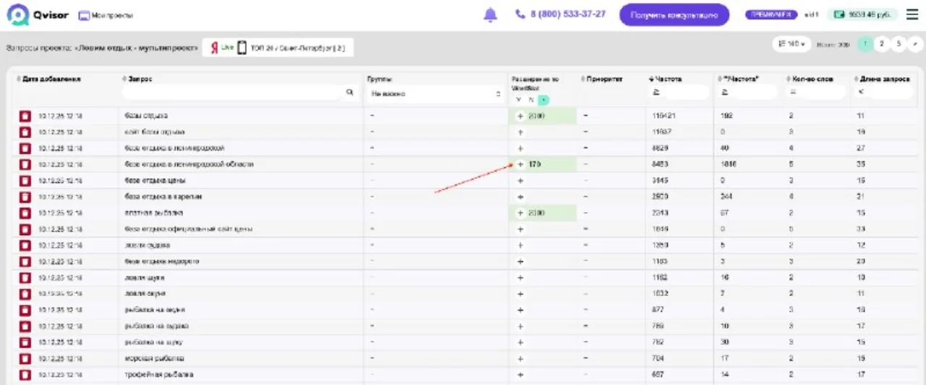Click plus icon for 'платная рыбалка'
926x385 pixels.
(x=520, y=213)
